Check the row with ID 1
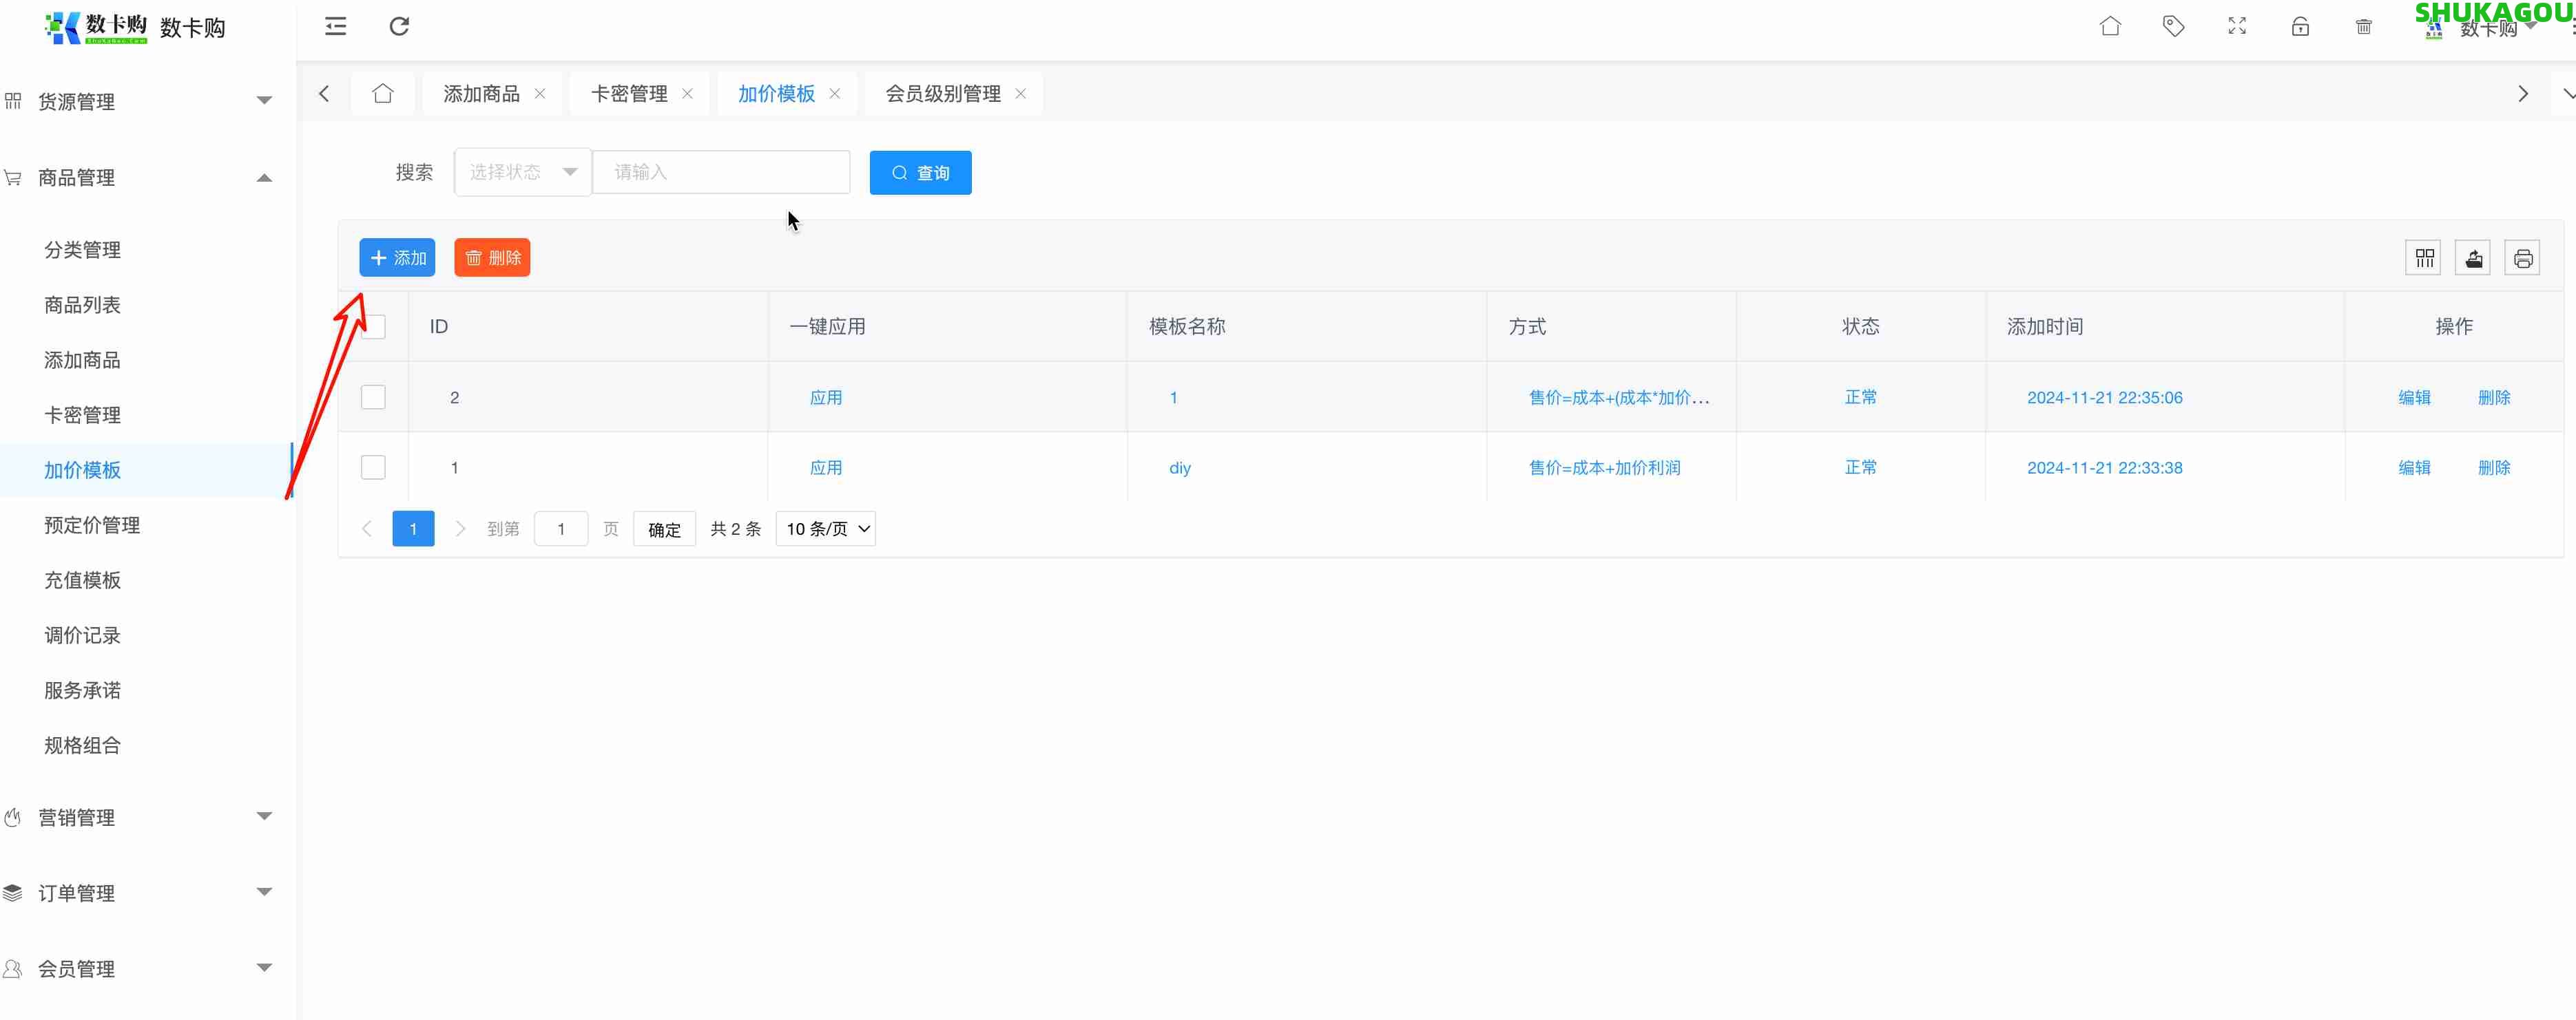This screenshot has height=1020, width=2576. tap(373, 467)
